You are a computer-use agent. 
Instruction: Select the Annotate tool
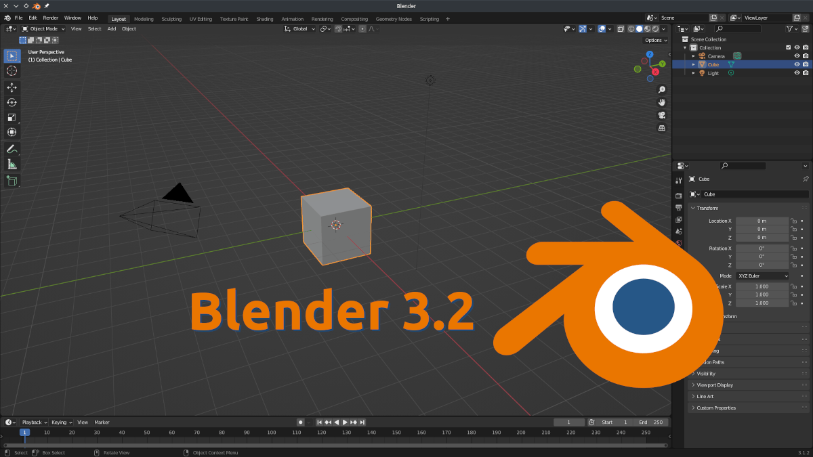(x=12, y=149)
